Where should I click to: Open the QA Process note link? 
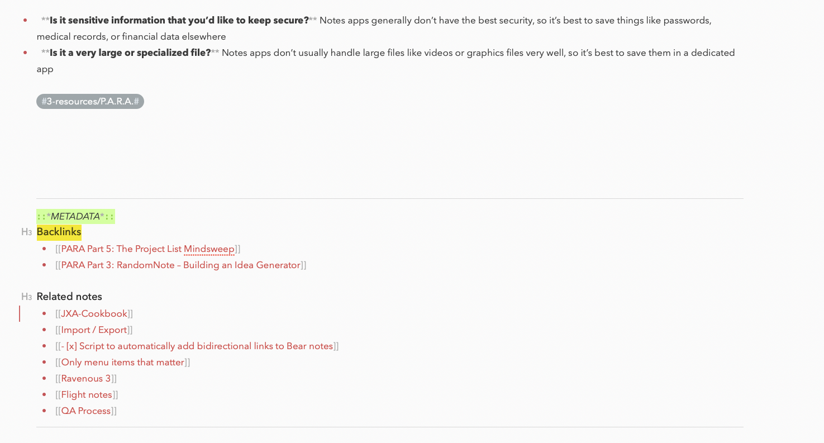(86, 411)
